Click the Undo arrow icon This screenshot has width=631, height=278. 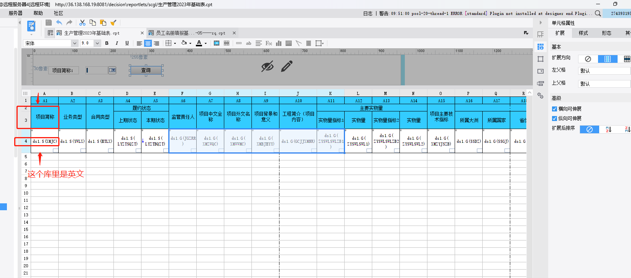point(59,23)
